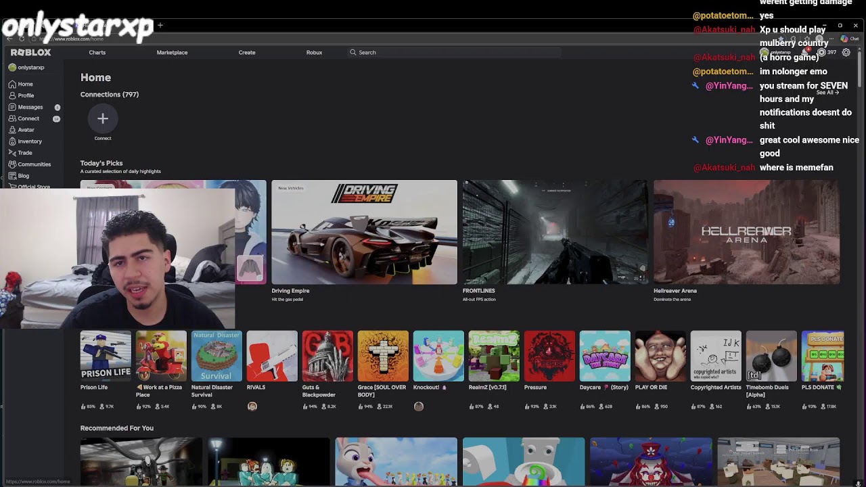
Task: Open the browser three-dots menu
Action: [831, 39]
